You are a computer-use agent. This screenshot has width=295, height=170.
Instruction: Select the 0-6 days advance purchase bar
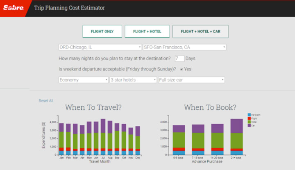pos(179,140)
